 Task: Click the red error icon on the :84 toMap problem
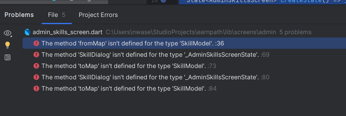(36, 88)
